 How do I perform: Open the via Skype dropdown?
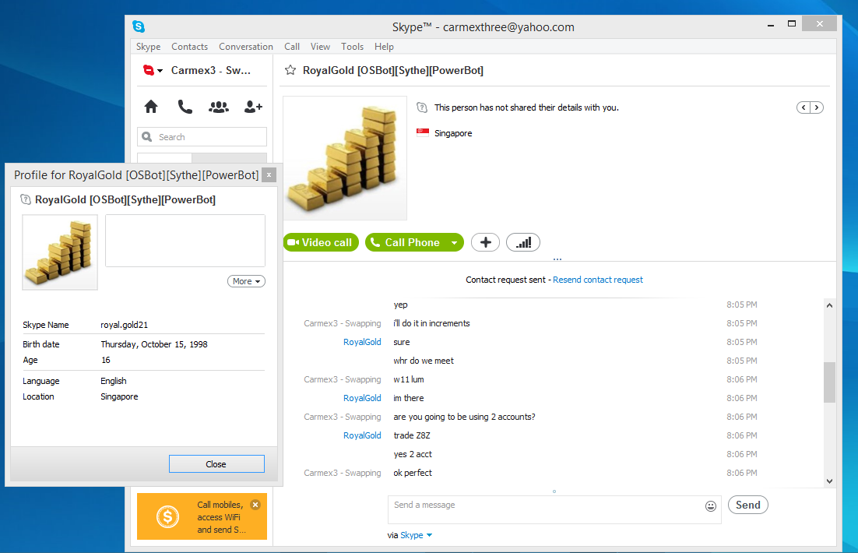tap(430, 535)
